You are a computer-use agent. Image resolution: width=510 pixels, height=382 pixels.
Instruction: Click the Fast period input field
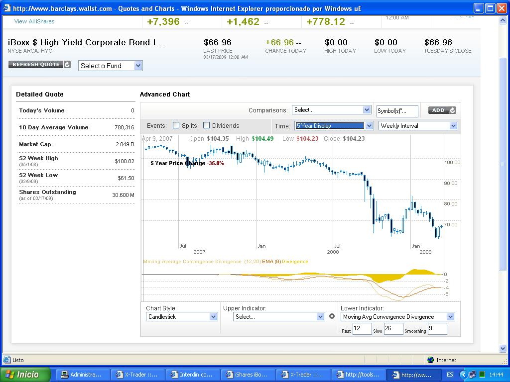point(362,328)
